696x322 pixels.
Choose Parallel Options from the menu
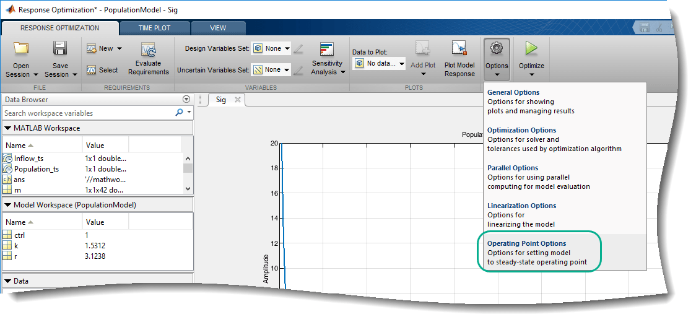point(565,177)
